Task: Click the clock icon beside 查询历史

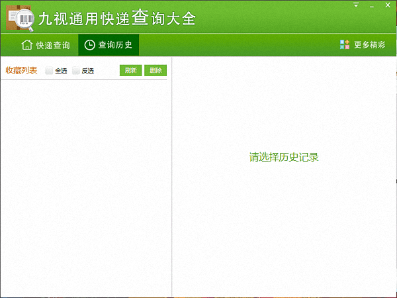Action: coord(90,45)
